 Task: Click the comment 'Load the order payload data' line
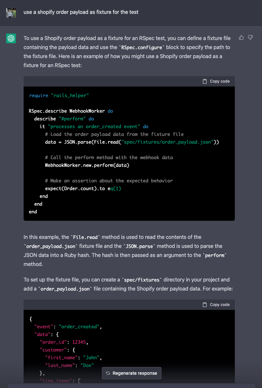[x=115, y=134]
